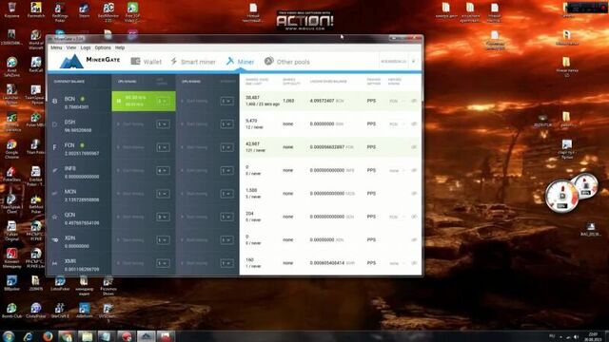Viewport: 609px width, 342px height.
Task: Click the lightning bolt Smart miner icon
Action: click(173, 61)
